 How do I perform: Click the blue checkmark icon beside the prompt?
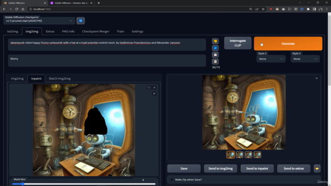coord(215,48)
